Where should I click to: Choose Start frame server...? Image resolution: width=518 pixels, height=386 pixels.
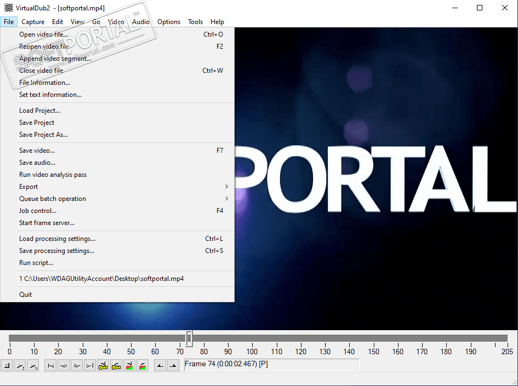(x=117, y=223)
